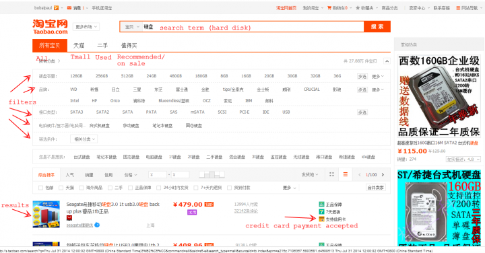Click the price distribution bar chart

click(x=212, y=174)
